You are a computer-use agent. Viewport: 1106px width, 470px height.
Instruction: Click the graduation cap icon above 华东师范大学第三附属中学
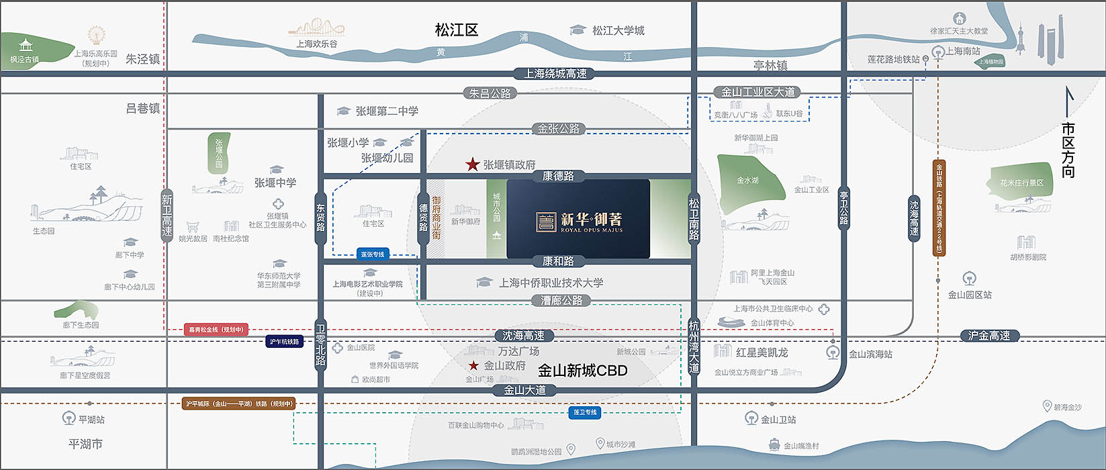click(x=279, y=264)
